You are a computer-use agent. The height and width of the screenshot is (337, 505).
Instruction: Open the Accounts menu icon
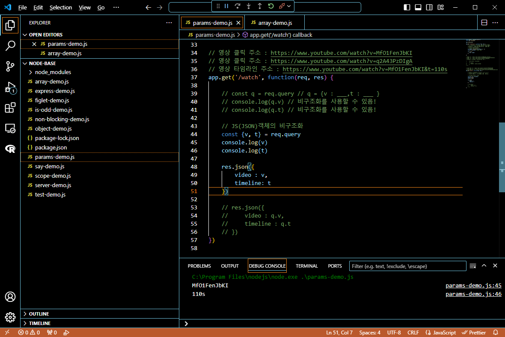click(10, 297)
